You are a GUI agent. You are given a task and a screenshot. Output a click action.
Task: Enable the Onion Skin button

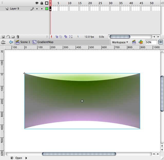[x=57, y=37]
